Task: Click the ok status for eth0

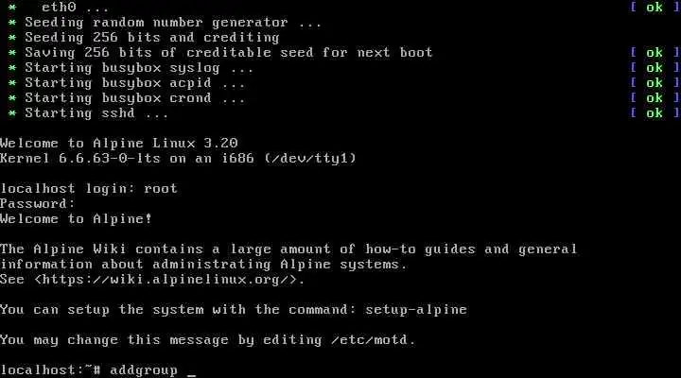Action: [x=655, y=7]
